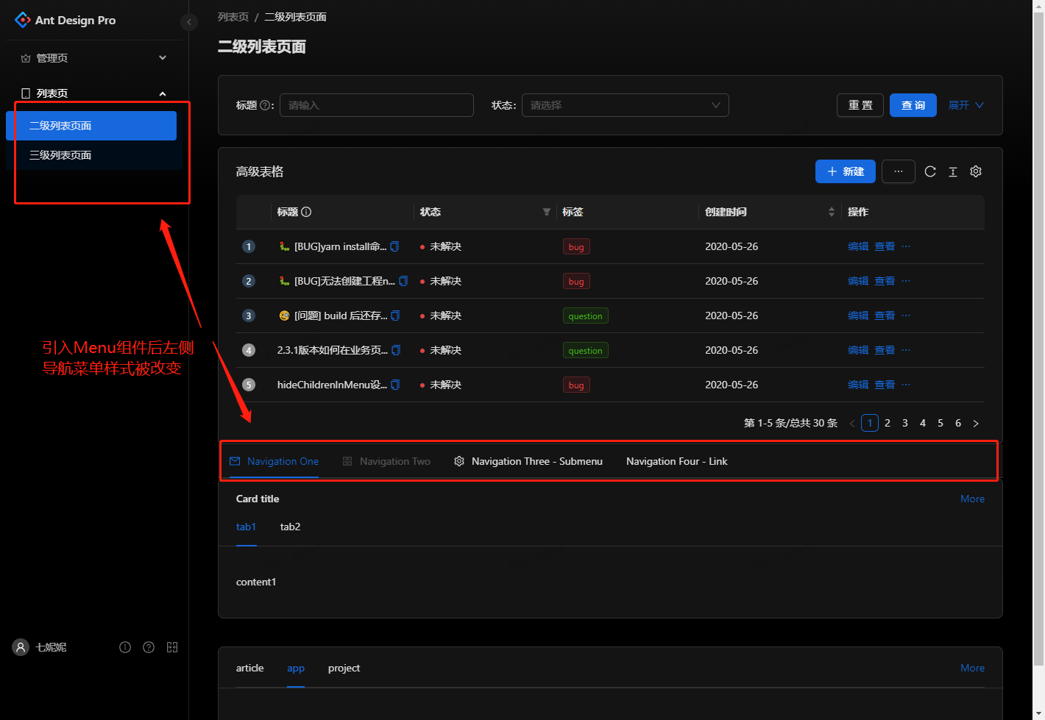Collapse the 列表页 sidebar menu
The image size is (1045, 720).
163,93
